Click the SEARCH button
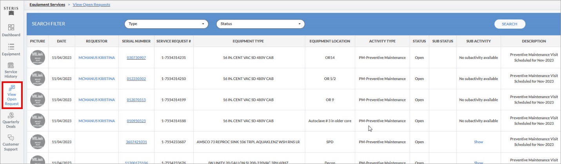The width and height of the screenshot is (561, 164). [510, 24]
